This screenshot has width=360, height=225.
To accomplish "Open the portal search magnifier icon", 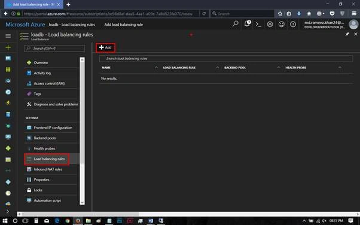I will (236, 24).
